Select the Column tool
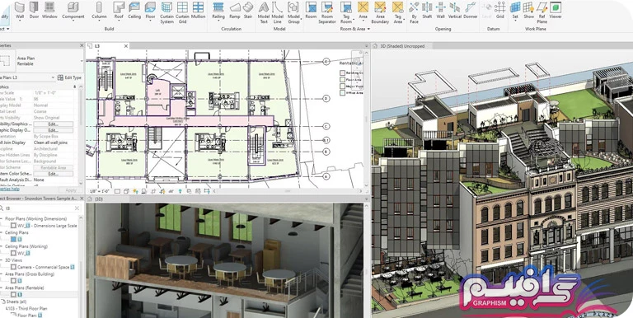 click(x=99, y=11)
